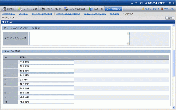This screenshot has height=110, width=176.
Task: Click the 環境設定 wrench icon
Action: pos(108,9)
